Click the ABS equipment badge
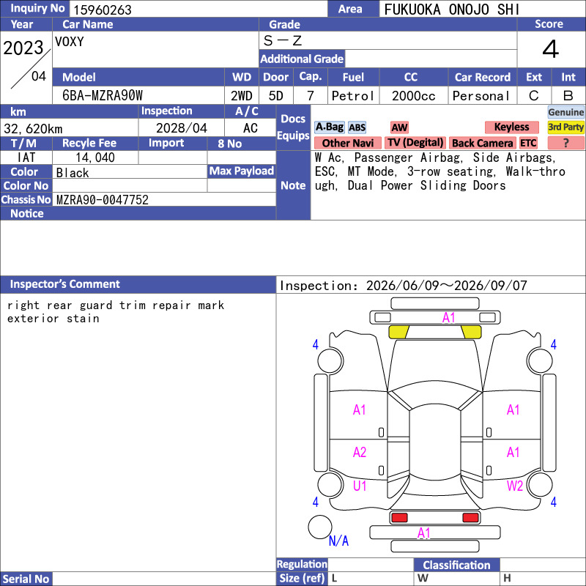This screenshot has height=586, width=586. coord(357,127)
